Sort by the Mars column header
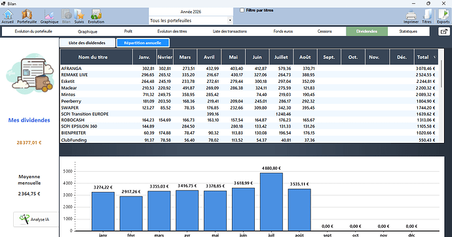Viewport: 452px width, 237px height. pyautogui.click(x=185, y=57)
